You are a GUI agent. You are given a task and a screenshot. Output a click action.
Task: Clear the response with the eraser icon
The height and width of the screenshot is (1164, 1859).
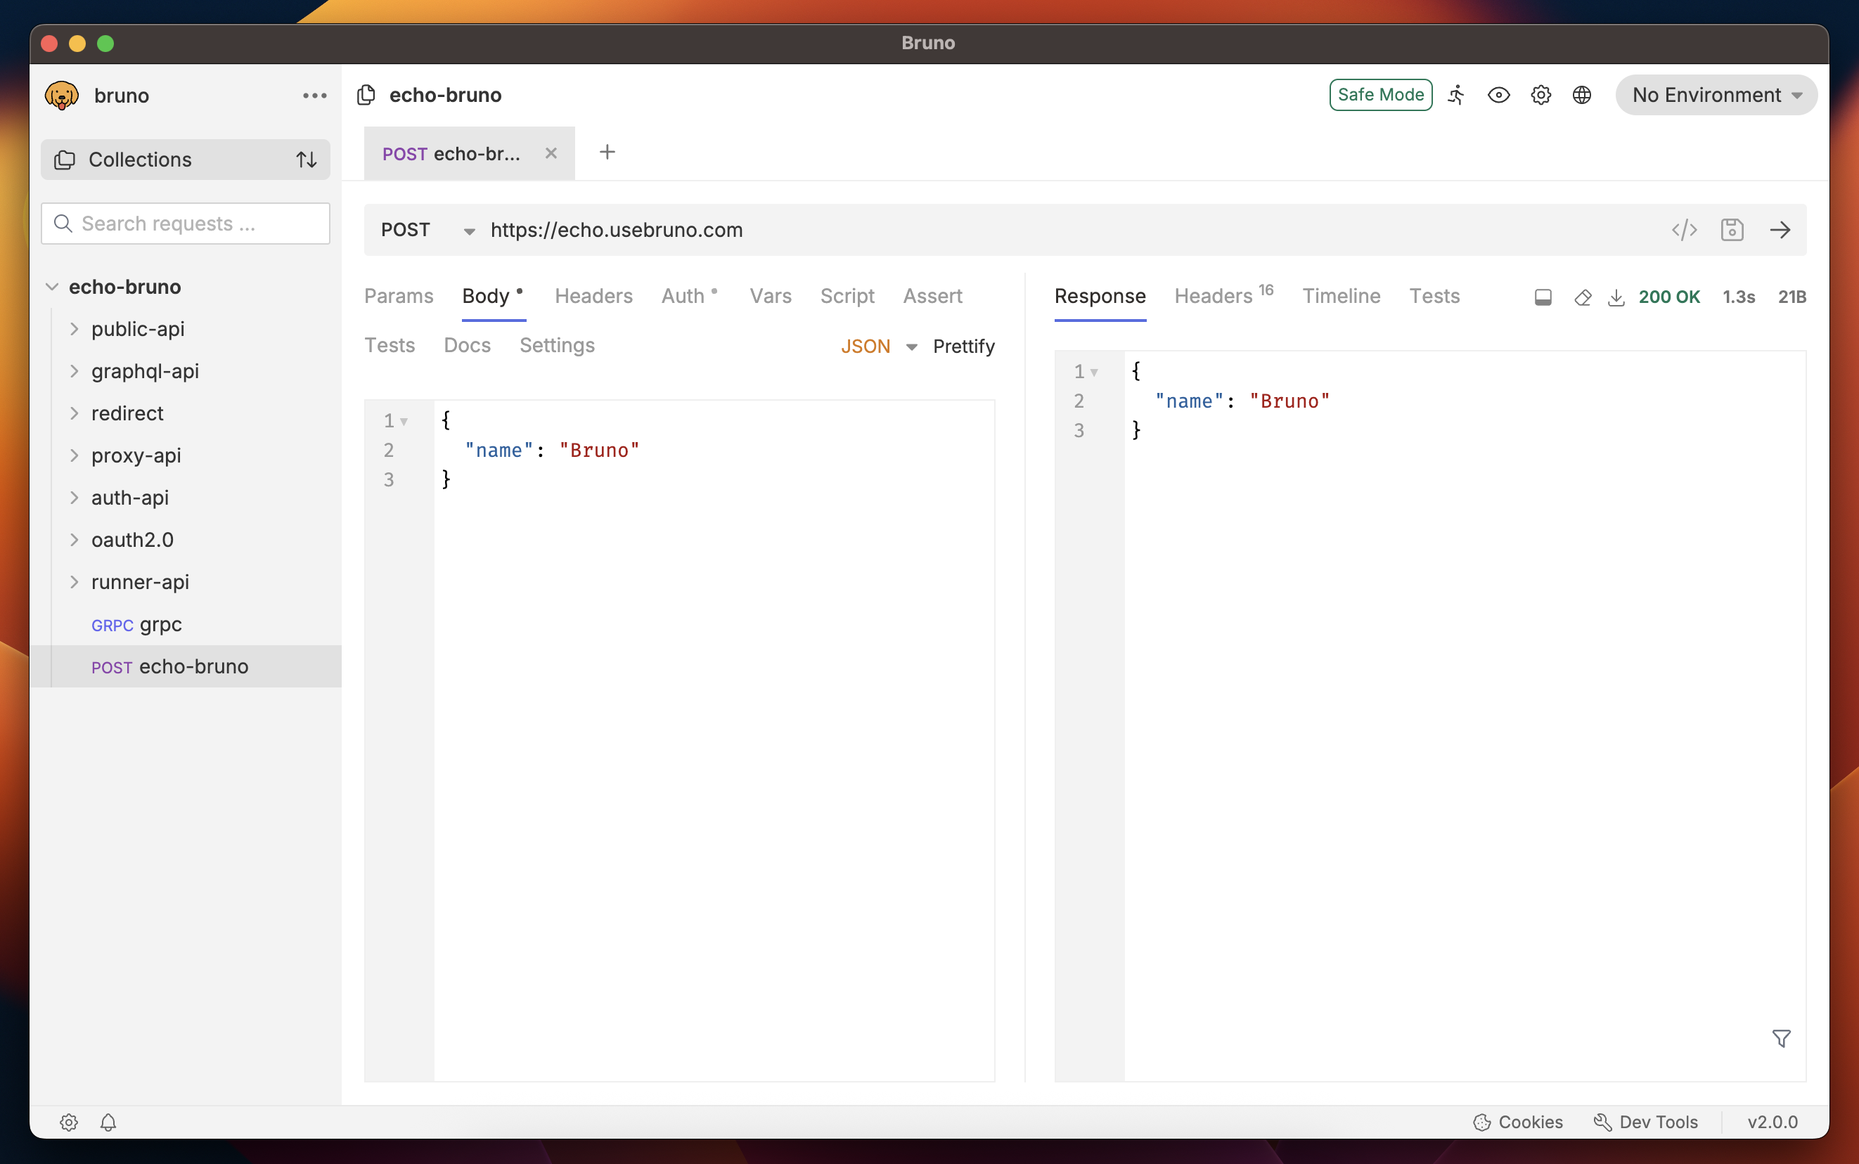[1583, 297]
